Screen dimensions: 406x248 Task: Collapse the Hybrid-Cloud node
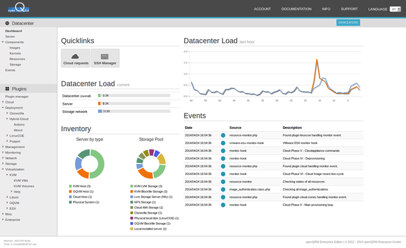(x=7, y=119)
